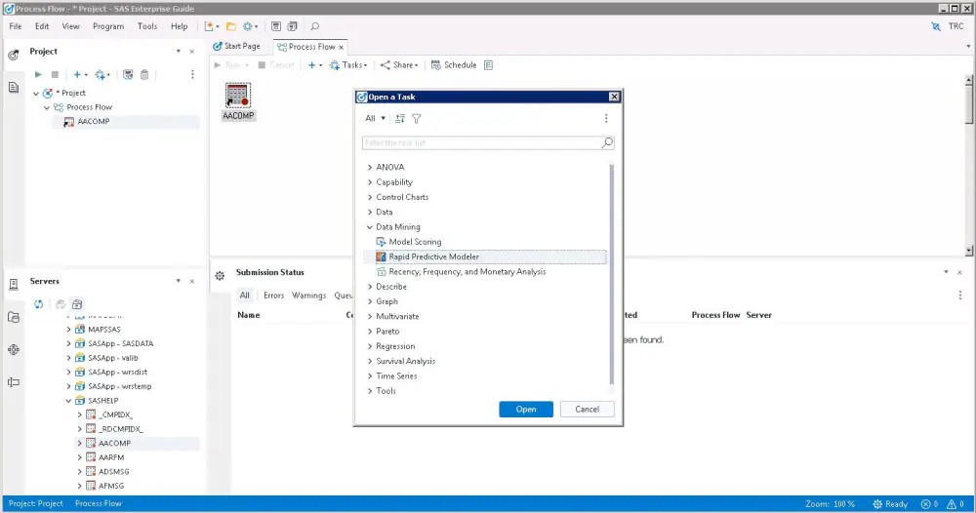Click the Cancel button in Open a Task
The image size is (976, 513).
pos(587,410)
